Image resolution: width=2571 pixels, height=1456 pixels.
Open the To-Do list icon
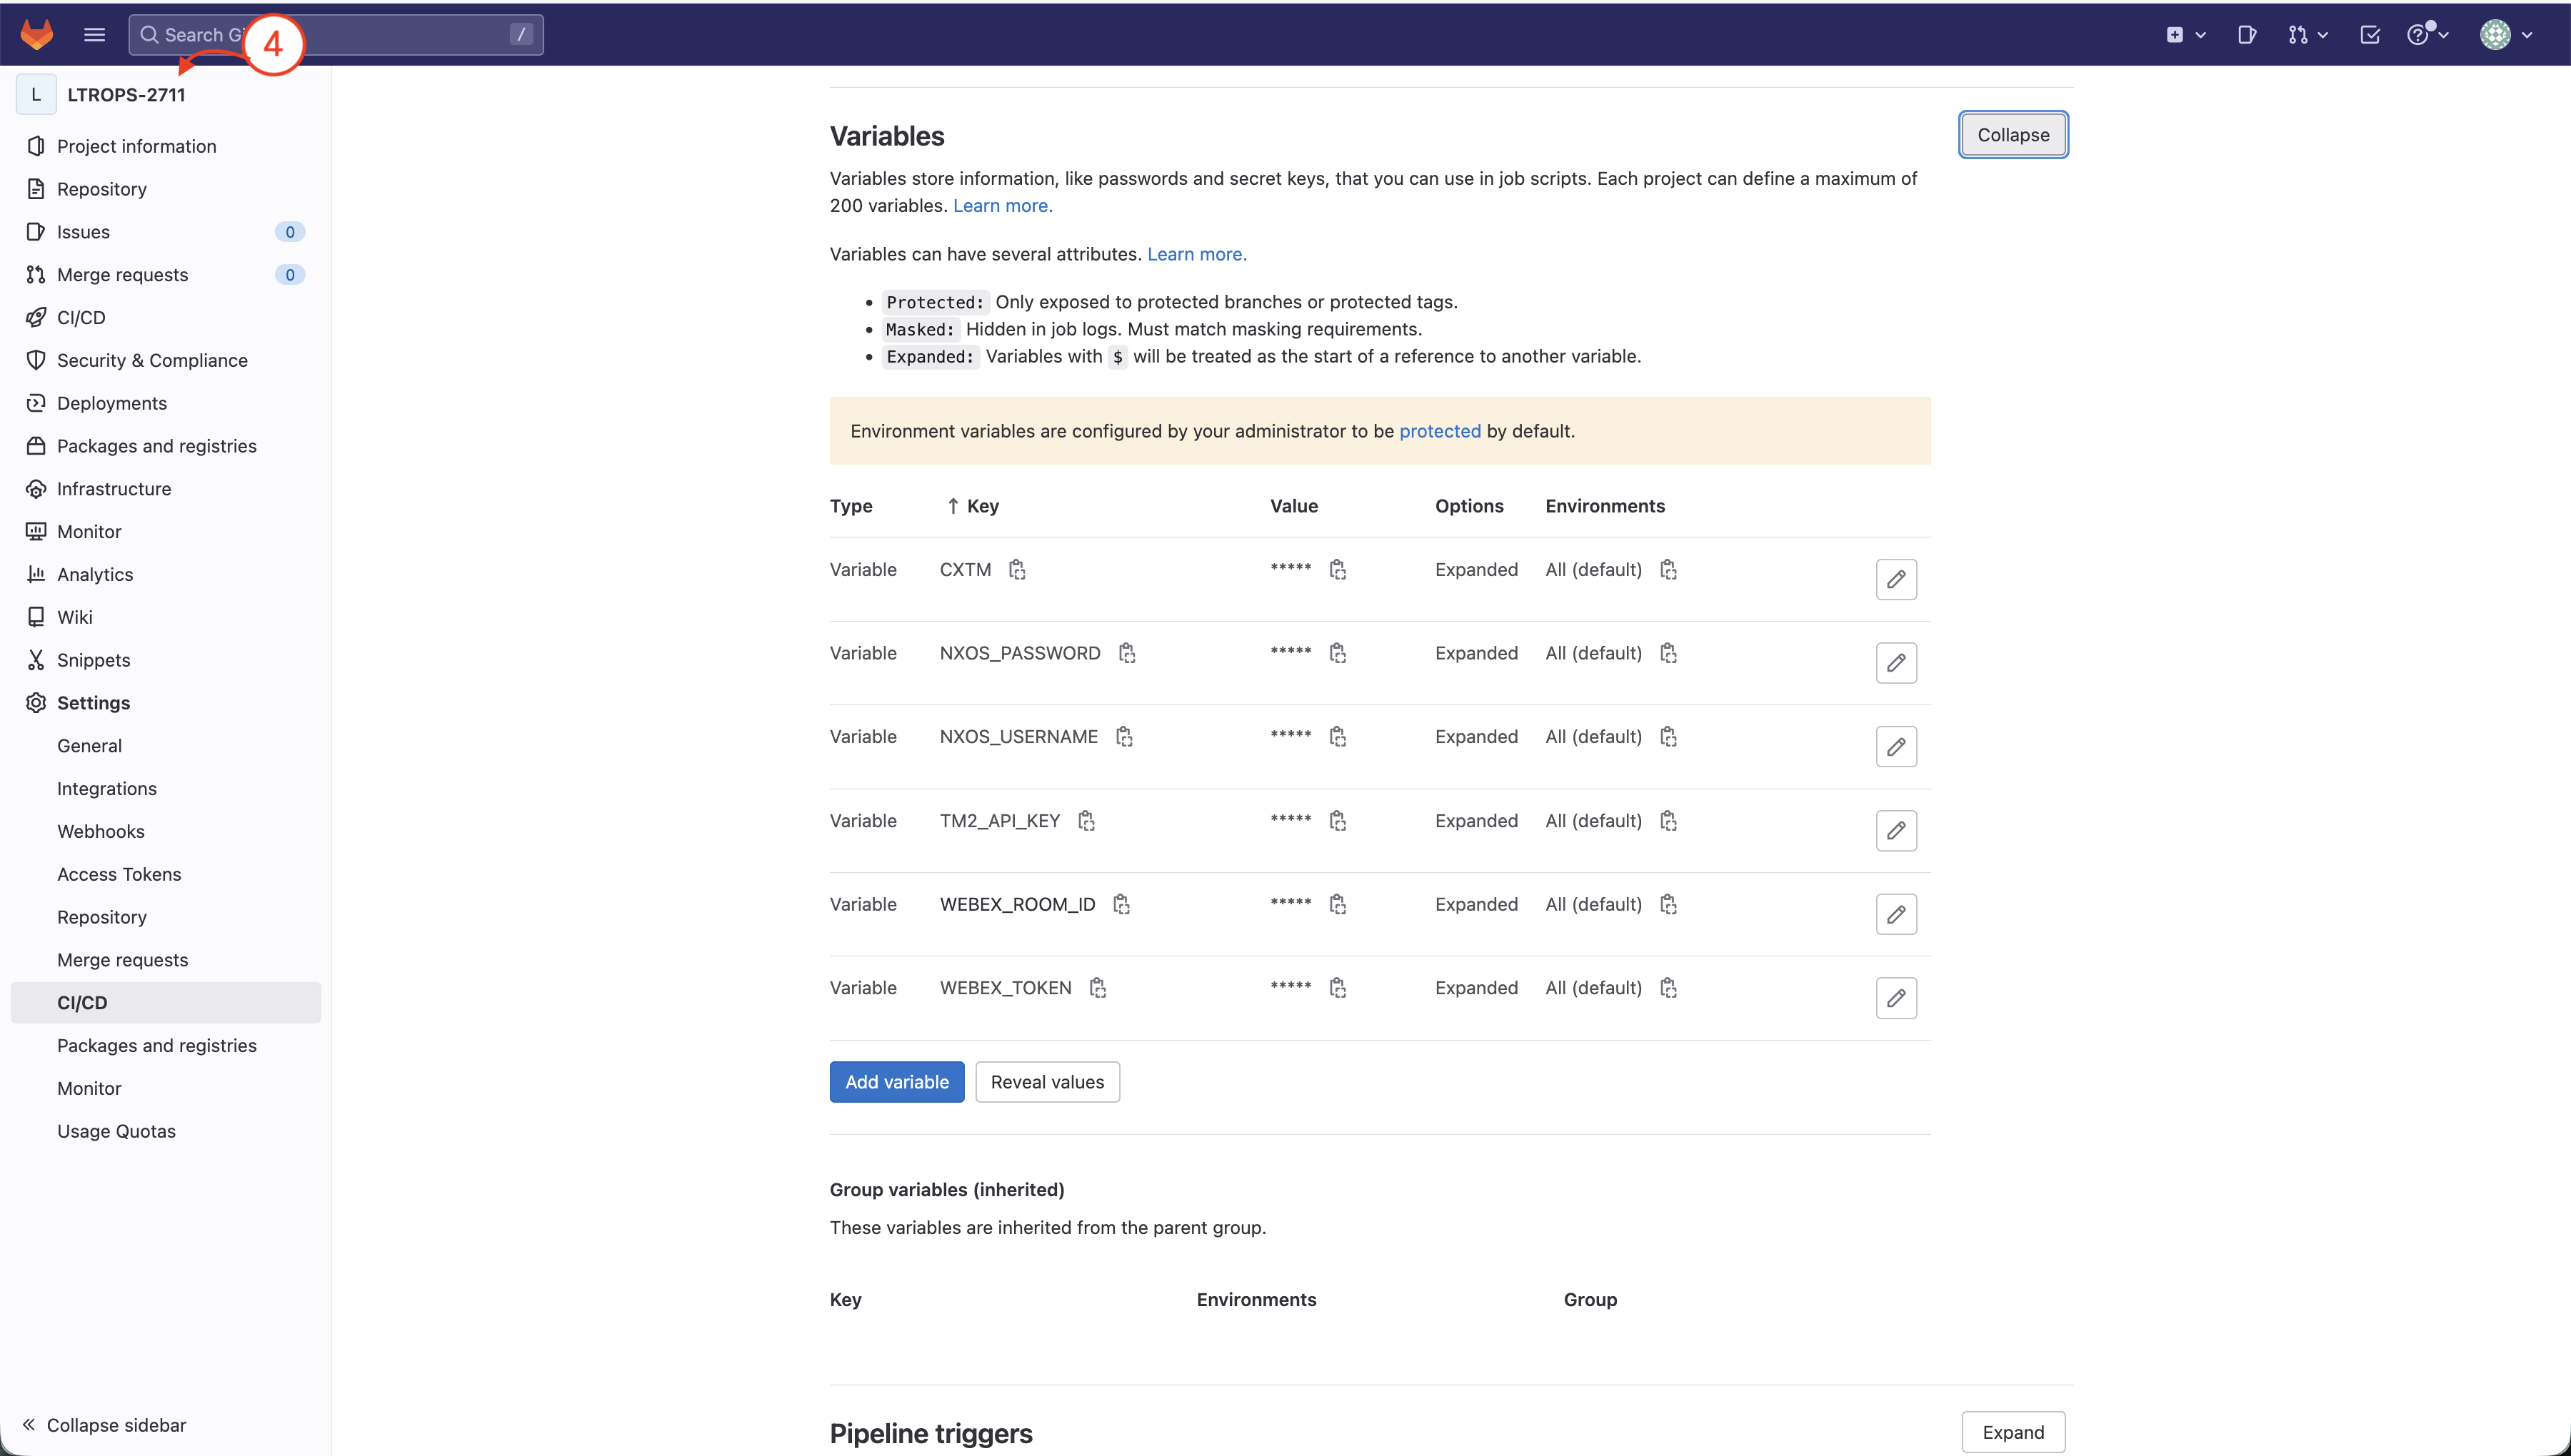[x=2369, y=35]
